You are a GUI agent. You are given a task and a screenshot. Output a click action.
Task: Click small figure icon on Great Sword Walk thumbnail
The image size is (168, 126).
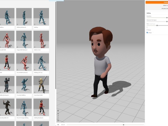(35, 92)
